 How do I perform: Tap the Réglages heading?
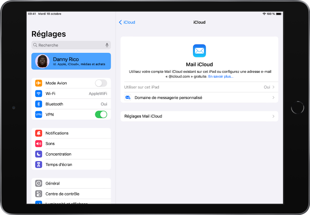point(49,34)
